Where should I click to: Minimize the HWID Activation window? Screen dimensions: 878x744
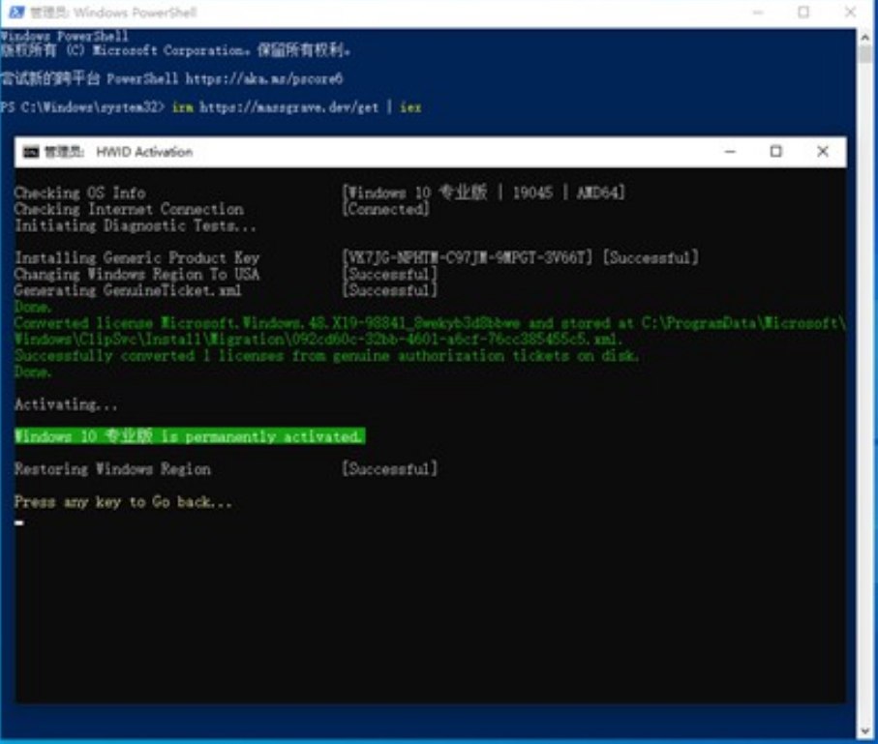728,152
